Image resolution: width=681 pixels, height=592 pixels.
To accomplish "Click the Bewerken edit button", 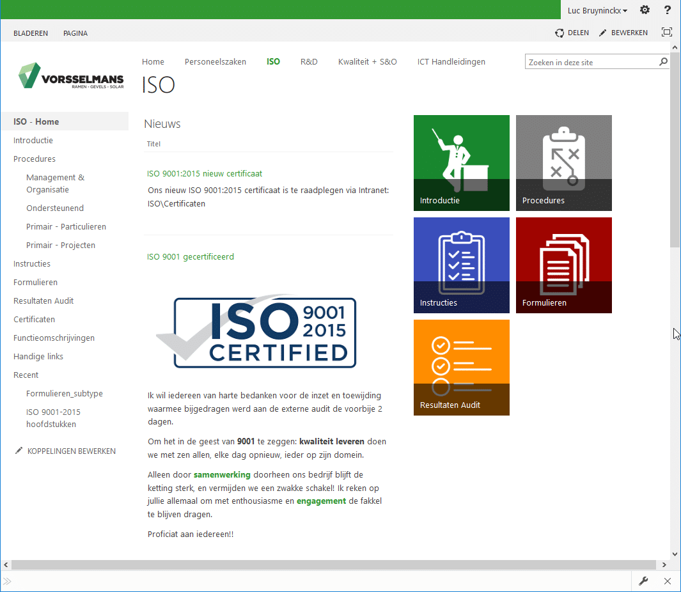I will point(623,33).
